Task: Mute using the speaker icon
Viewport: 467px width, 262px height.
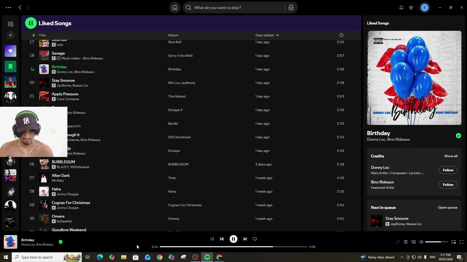Action: pos(421,242)
